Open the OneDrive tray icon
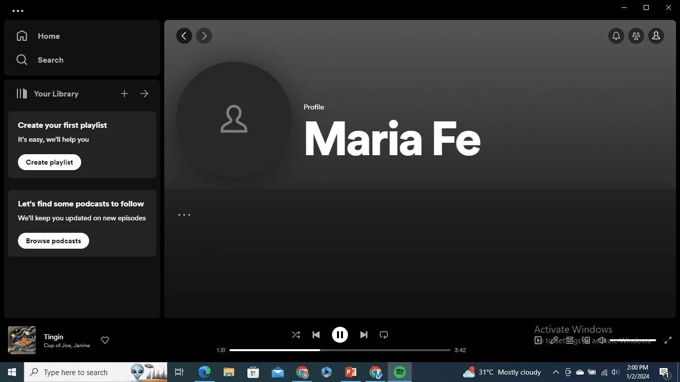The image size is (680, 382). [x=580, y=372]
